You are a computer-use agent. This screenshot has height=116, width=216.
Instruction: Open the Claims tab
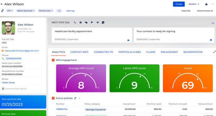point(151,52)
